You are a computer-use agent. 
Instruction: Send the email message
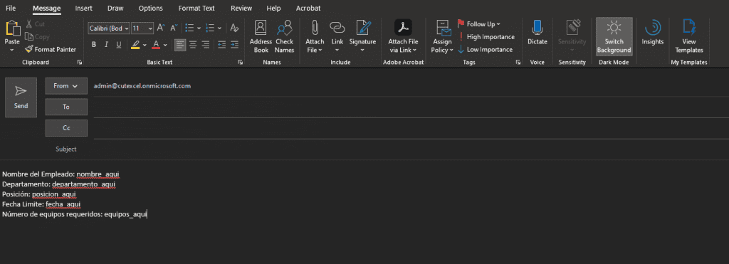click(21, 97)
